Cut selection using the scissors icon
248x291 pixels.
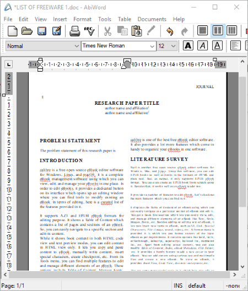[107, 31]
